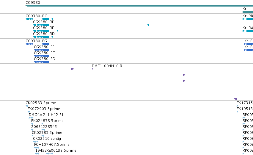The height and width of the screenshot is (155, 253).
Task: Select the CG9380-PG protein label
Action: click(36, 41)
